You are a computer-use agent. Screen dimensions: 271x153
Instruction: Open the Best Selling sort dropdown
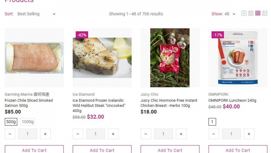pos(36,14)
